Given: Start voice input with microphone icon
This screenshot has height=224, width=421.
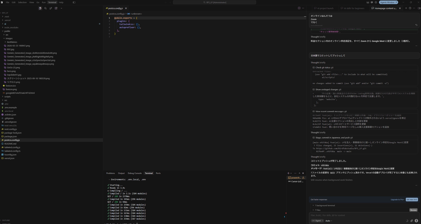Looking at the screenshot, I should [416, 221].
